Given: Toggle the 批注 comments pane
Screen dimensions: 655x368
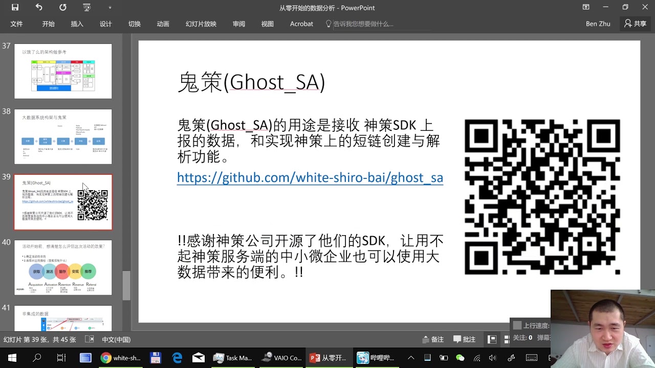Looking at the screenshot, I should 465,339.
